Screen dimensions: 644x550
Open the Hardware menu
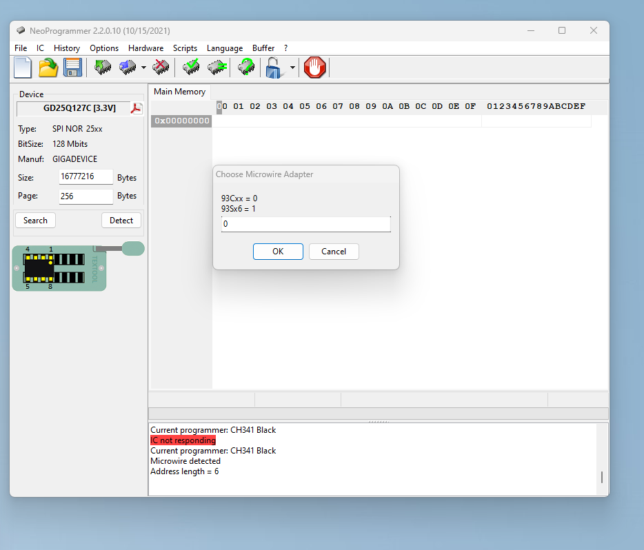(x=145, y=48)
